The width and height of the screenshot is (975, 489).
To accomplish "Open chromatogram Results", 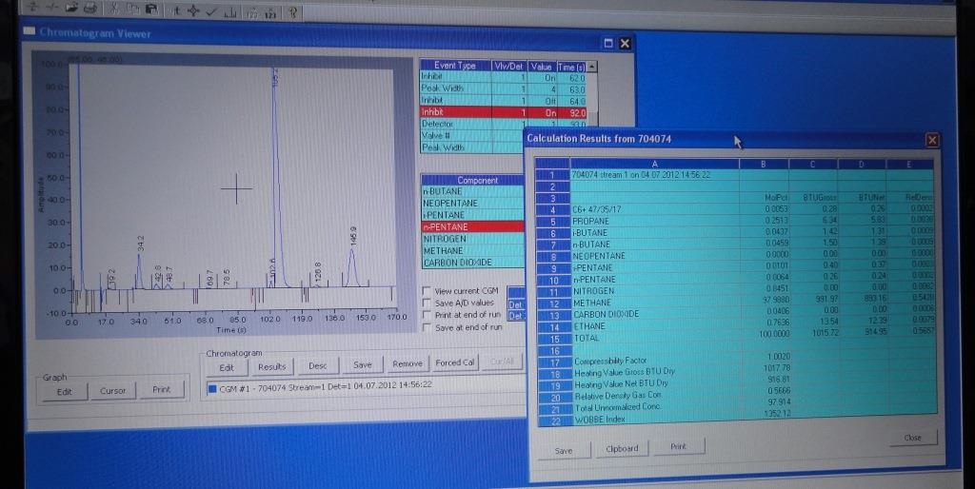I will pyautogui.click(x=271, y=366).
